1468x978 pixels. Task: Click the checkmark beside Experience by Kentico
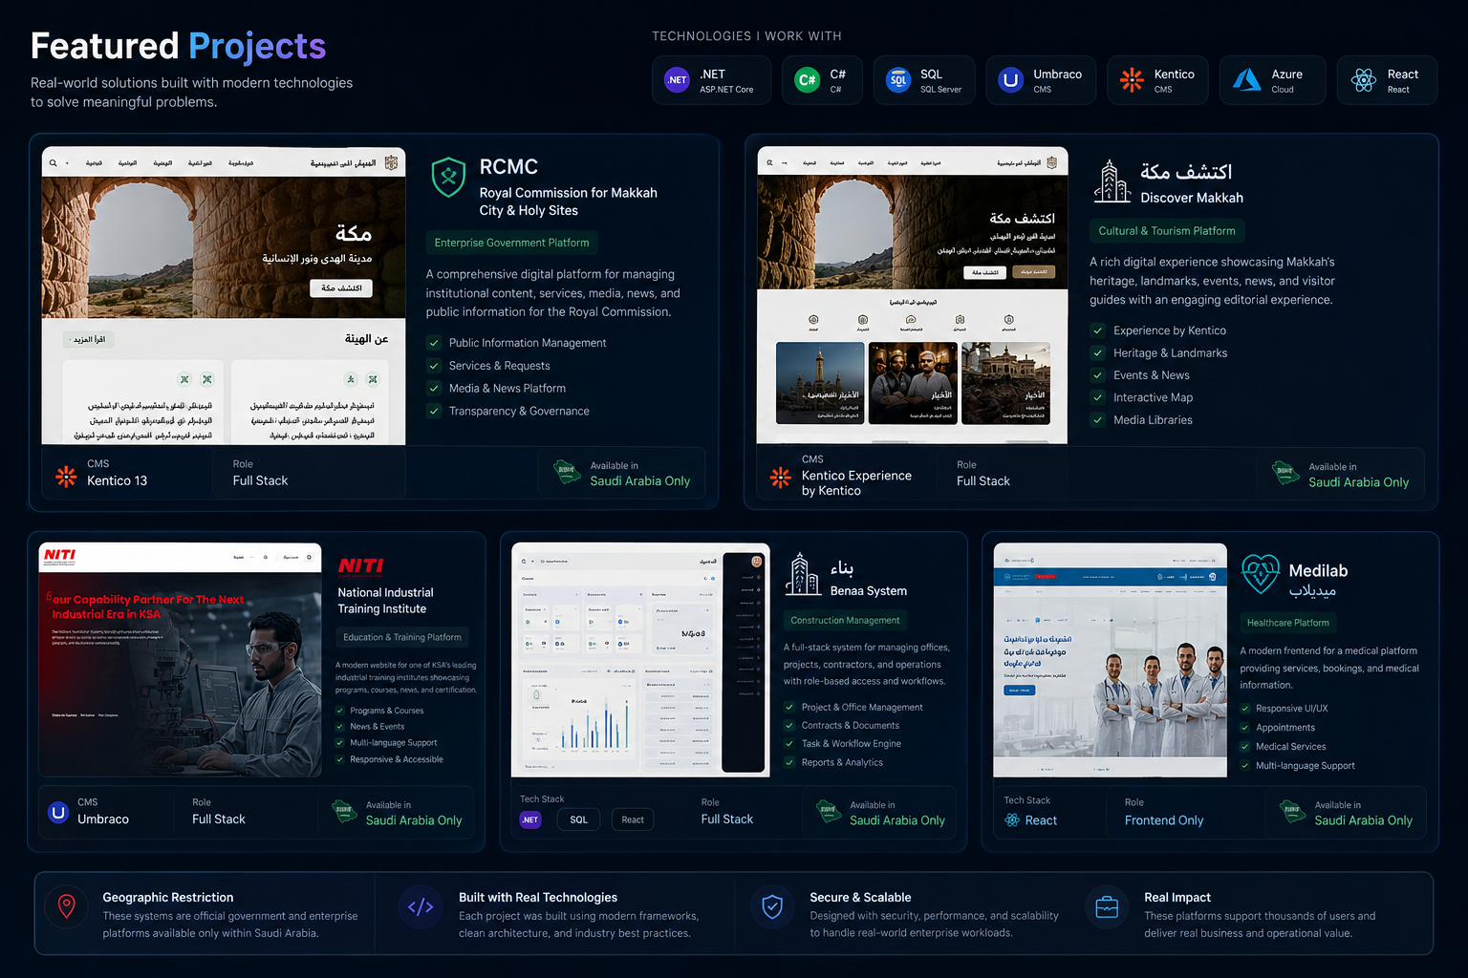point(1098,330)
